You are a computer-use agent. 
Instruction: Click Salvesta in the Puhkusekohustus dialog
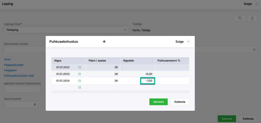159,102
